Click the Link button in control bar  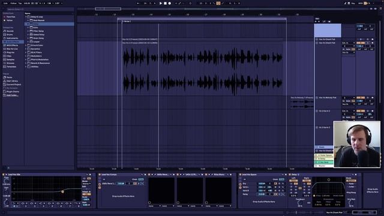[5, 4]
